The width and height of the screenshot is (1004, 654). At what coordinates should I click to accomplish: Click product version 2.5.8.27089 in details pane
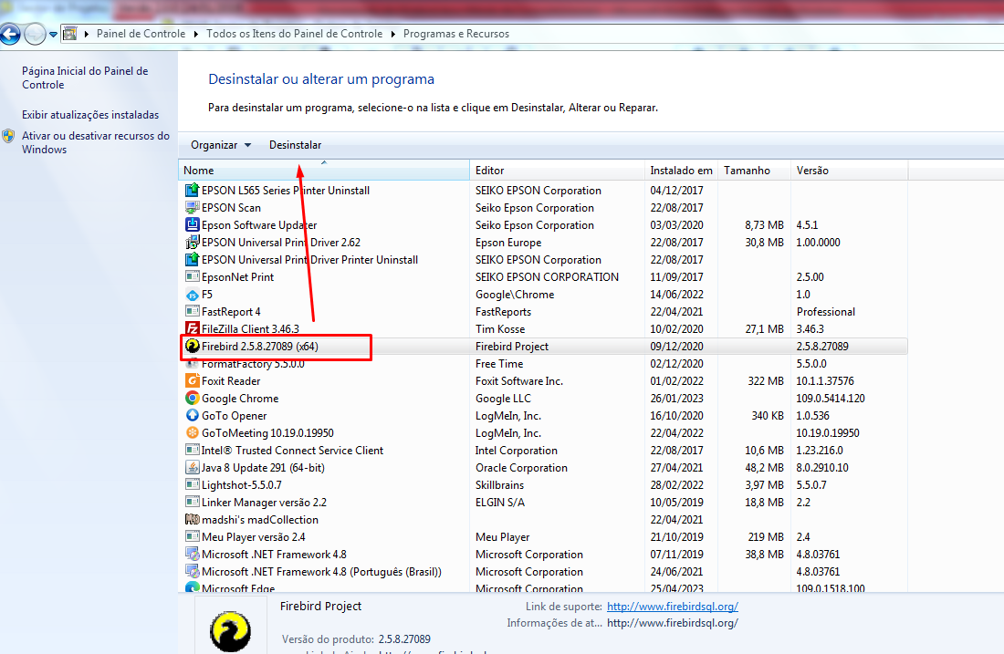(x=404, y=639)
